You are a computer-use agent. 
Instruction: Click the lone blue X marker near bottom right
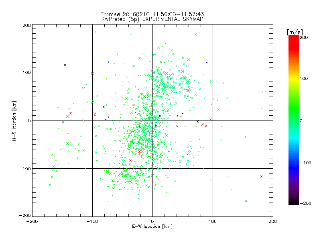click(x=246, y=201)
